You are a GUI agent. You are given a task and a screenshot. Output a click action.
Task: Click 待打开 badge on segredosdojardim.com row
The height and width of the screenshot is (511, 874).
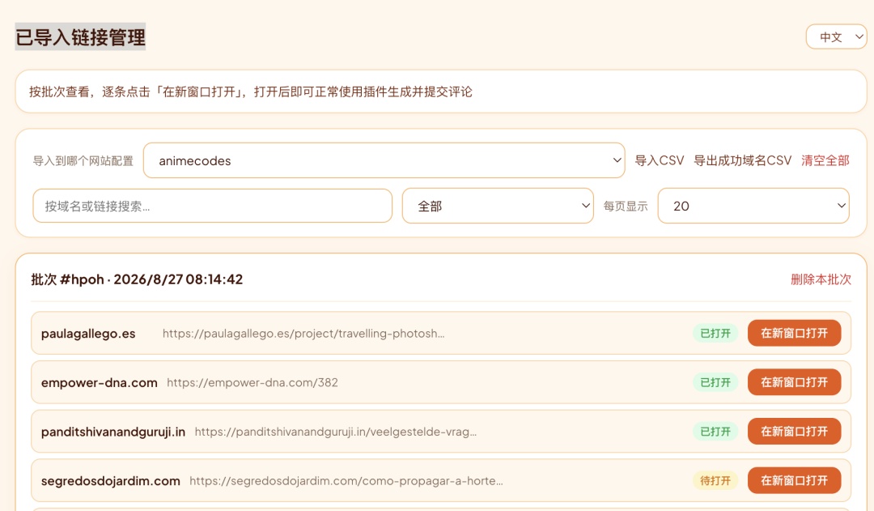[x=715, y=480]
